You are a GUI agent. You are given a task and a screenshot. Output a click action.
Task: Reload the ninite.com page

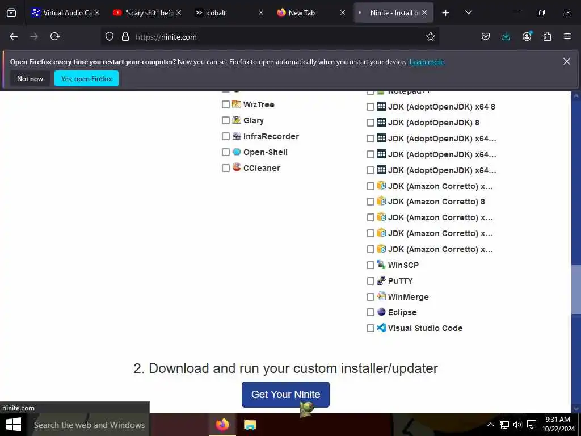click(x=55, y=36)
